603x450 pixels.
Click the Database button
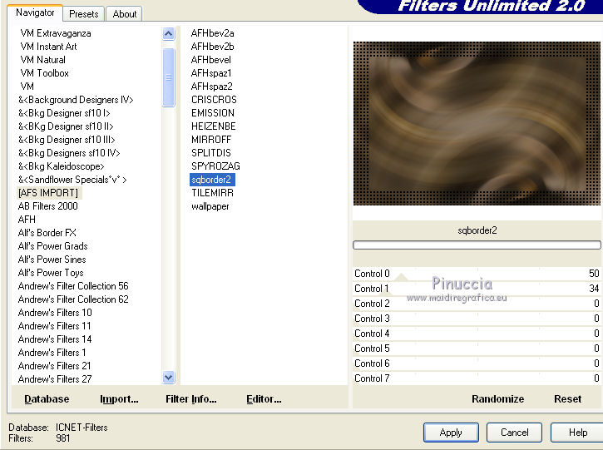[47, 399]
